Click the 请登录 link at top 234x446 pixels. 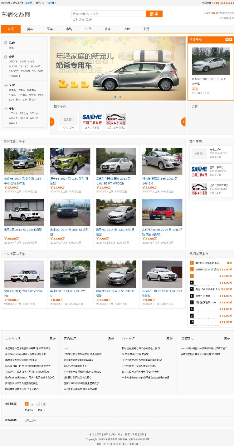pyautogui.click(x=29, y=2)
